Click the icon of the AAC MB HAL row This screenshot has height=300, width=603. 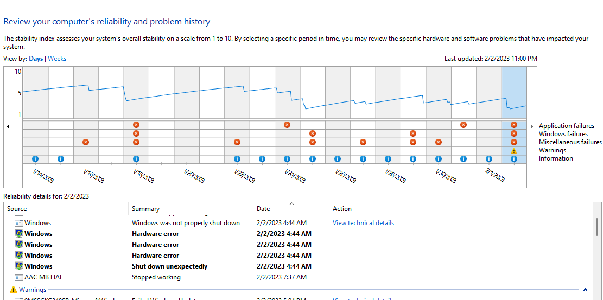[x=19, y=277]
